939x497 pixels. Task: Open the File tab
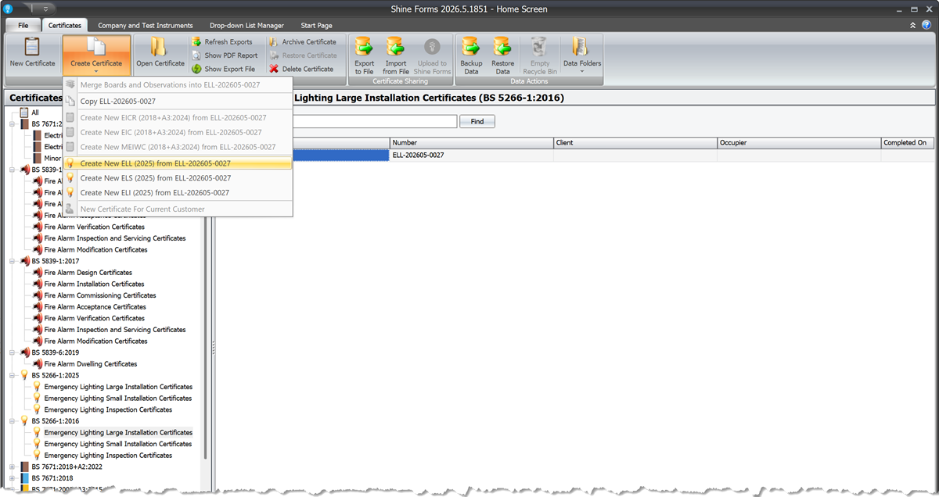[23, 26]
